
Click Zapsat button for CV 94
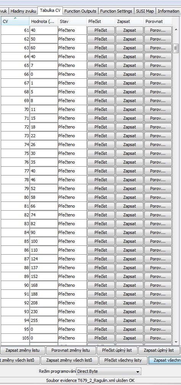tap(130, 320)
